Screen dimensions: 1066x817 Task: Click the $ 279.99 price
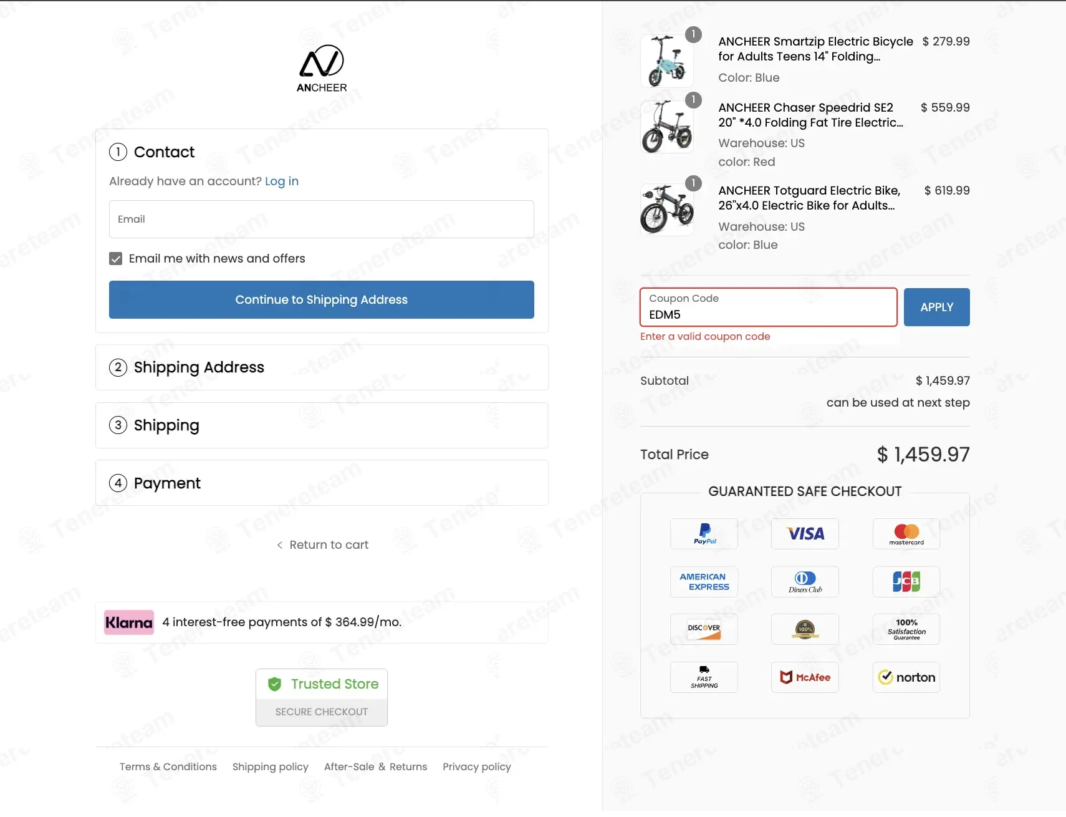[946, 42]
